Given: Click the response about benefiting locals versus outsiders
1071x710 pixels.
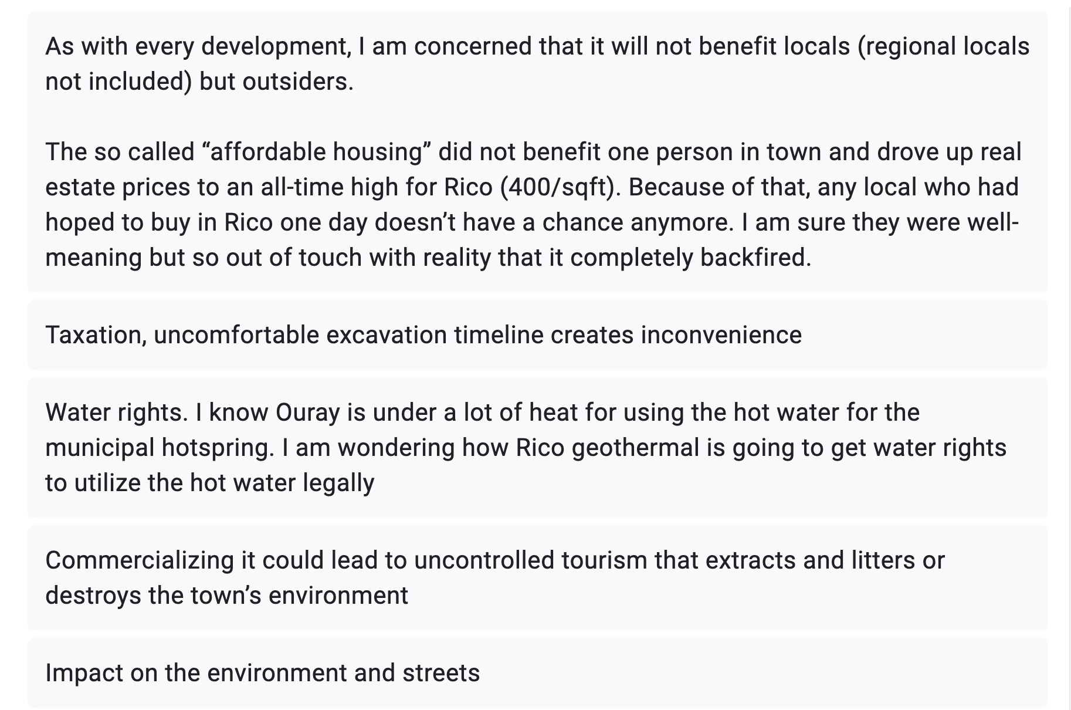Looking at the screenshot, I should (537, 151).
